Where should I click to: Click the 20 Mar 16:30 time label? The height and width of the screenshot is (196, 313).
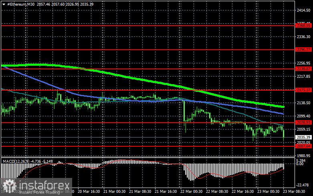point(89,192)
